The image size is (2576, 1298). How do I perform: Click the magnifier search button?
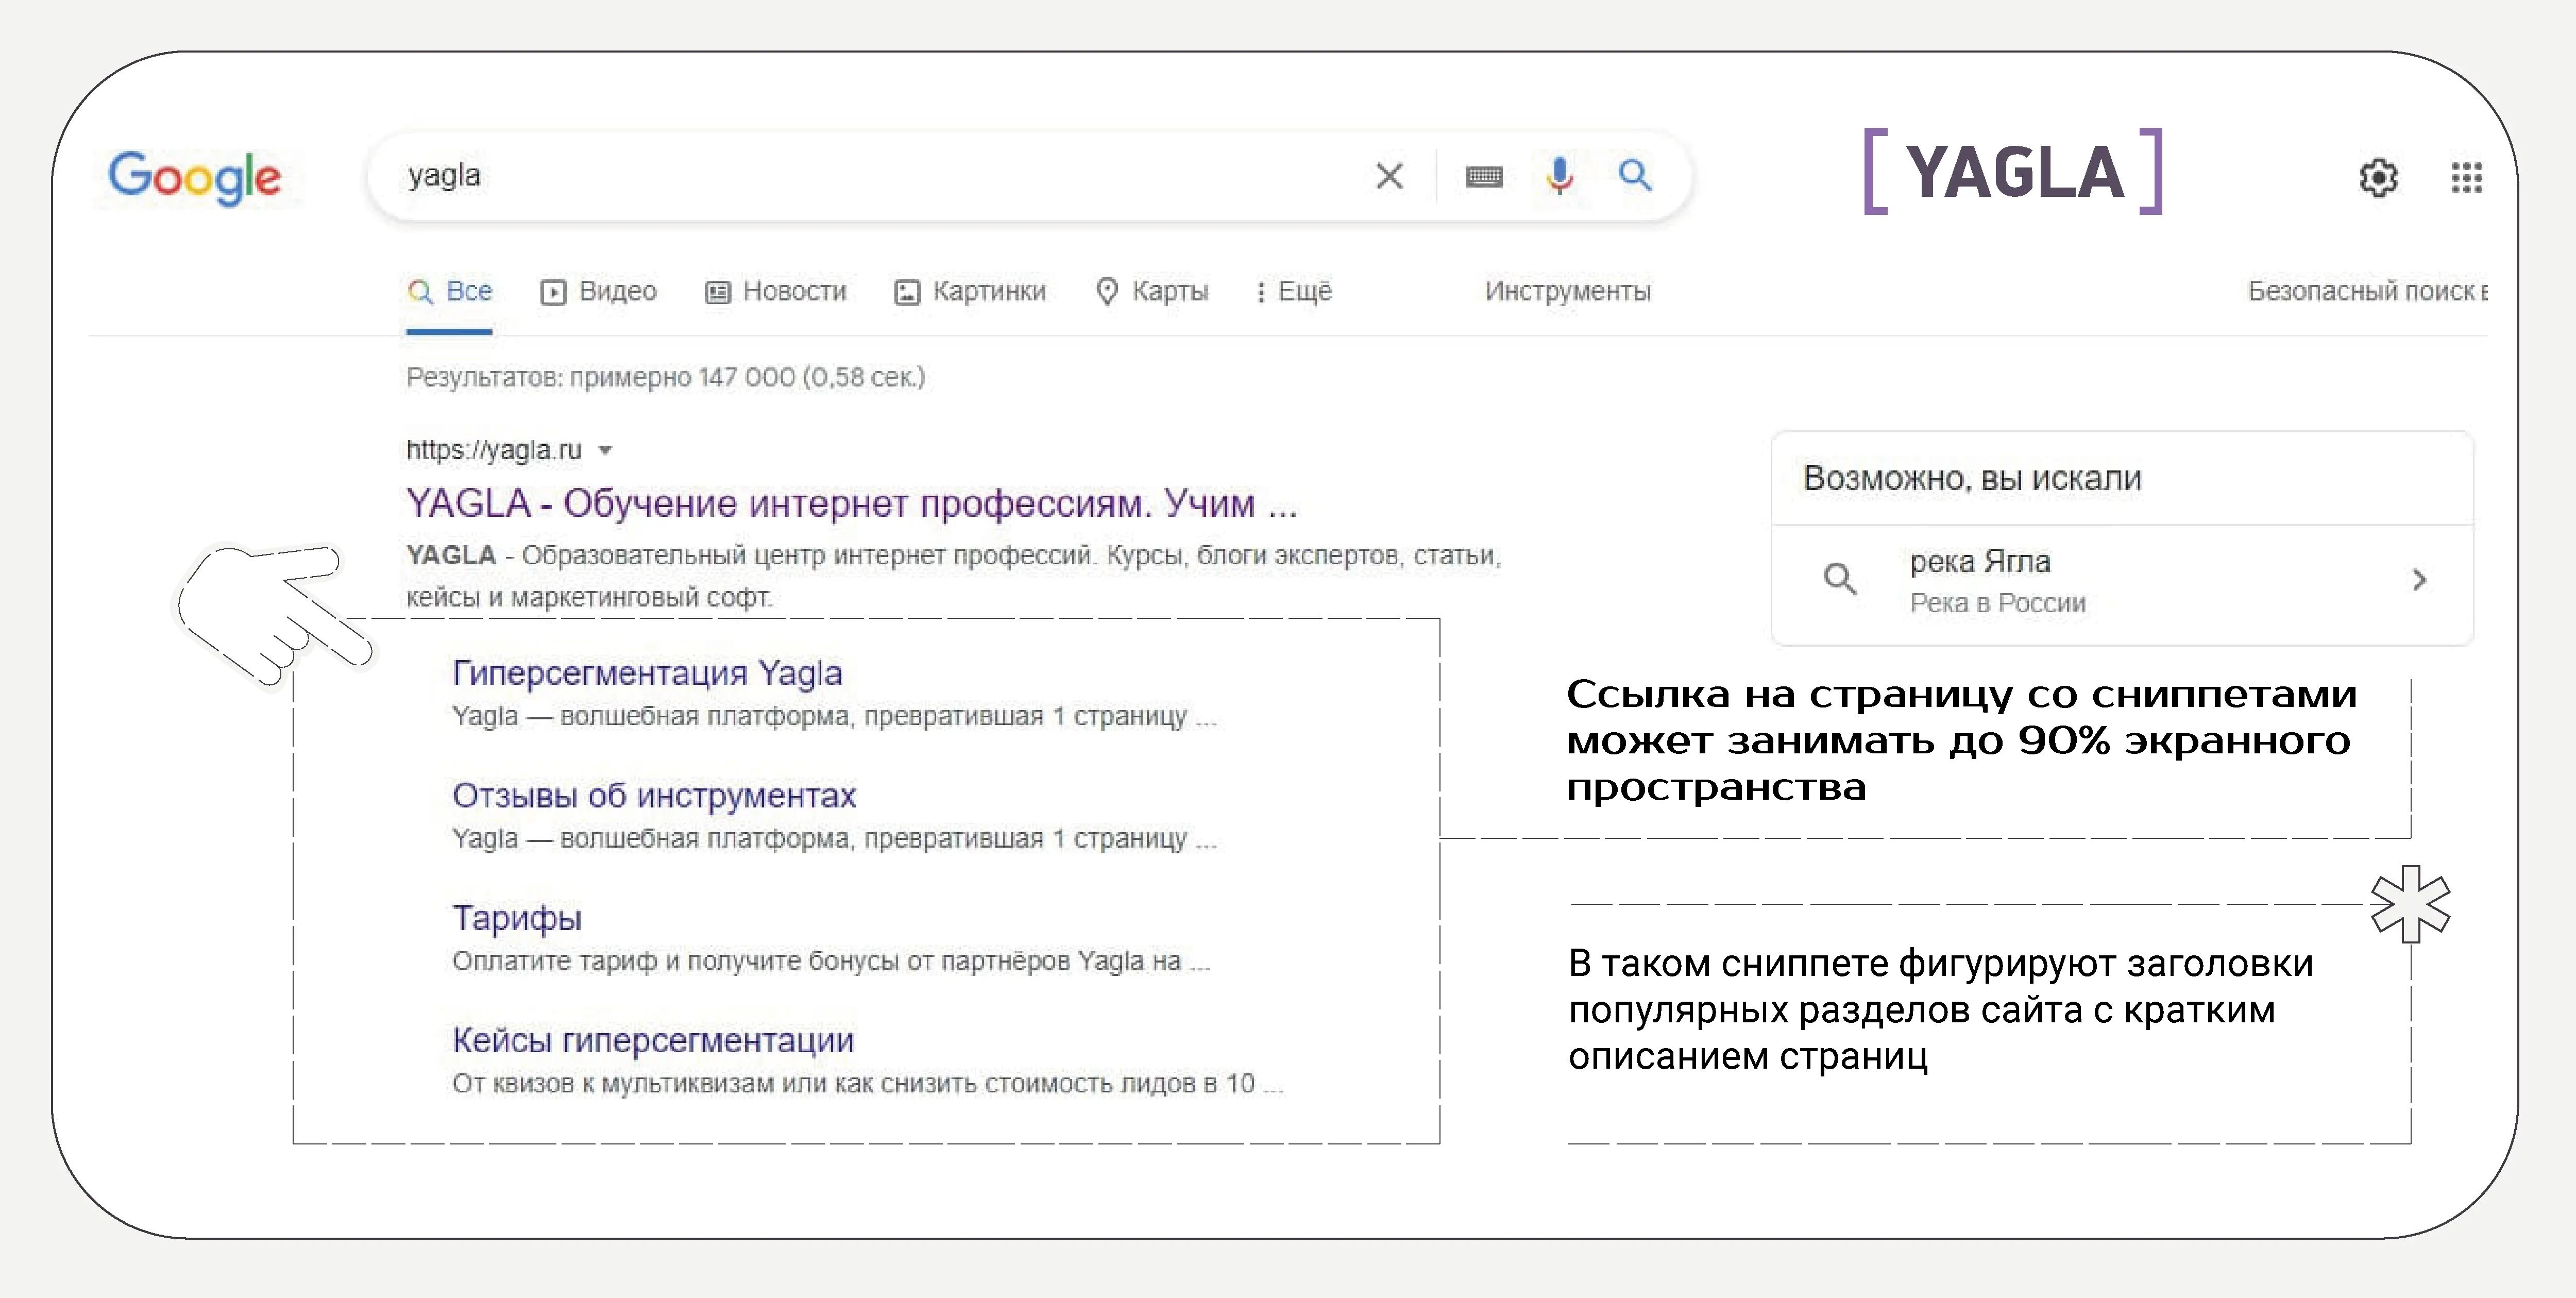coord(1635,175)
